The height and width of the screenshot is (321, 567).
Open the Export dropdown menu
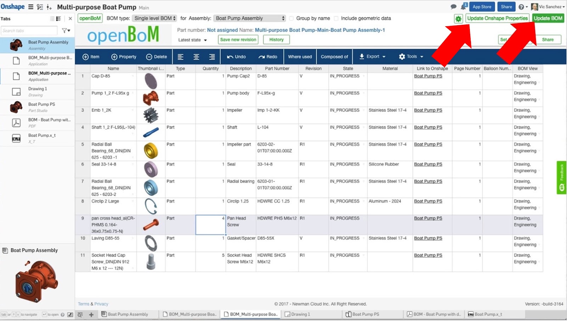372,57
